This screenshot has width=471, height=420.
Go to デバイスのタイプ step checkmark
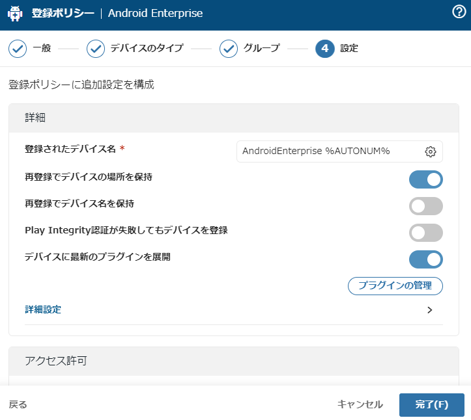[x=96, y=49]
